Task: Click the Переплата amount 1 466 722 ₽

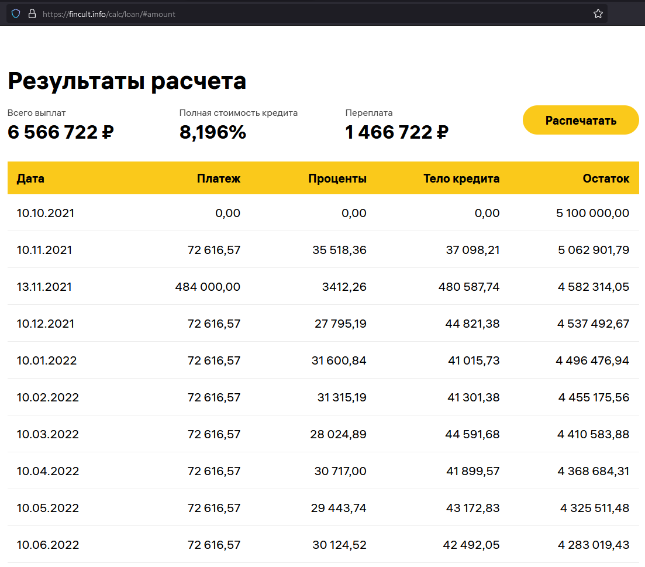Action: (396, 132)
